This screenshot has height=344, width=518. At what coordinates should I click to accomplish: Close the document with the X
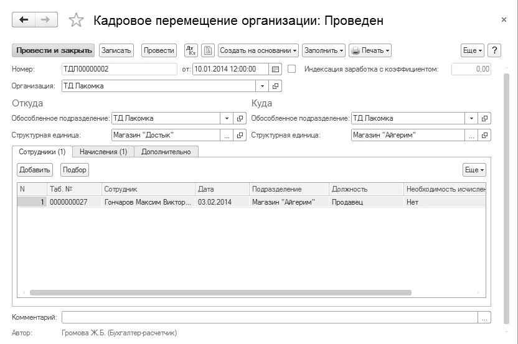coord(504,20)
